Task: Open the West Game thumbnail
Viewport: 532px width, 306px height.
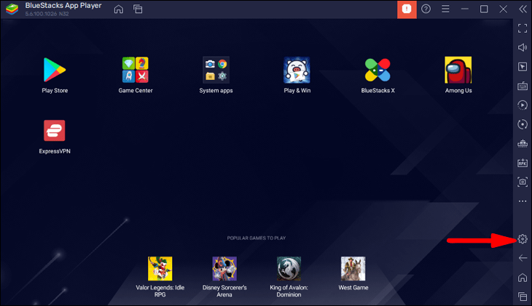Action: [x=353, y=268]
